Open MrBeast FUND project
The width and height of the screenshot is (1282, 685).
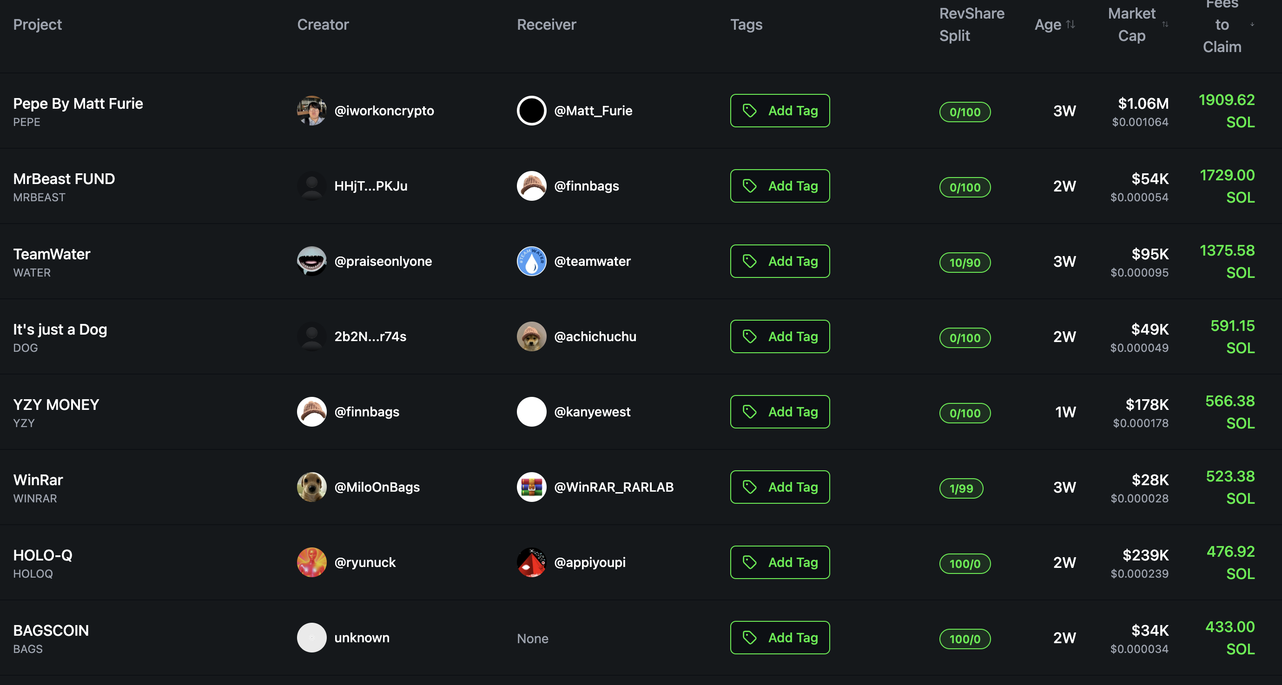[64, 178]
